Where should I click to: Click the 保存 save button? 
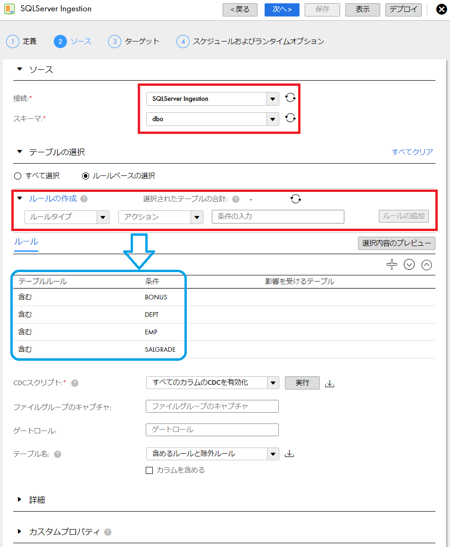[x=322, y=10]
